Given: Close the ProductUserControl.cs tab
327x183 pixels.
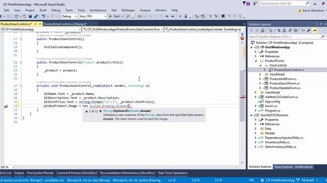Looking at the screenshot, I should 40,24.
